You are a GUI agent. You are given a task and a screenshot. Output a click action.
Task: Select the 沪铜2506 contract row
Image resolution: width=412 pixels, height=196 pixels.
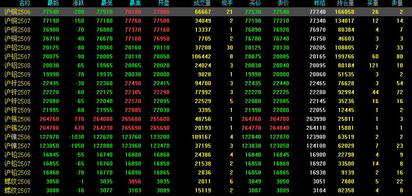tap(206, 12)
